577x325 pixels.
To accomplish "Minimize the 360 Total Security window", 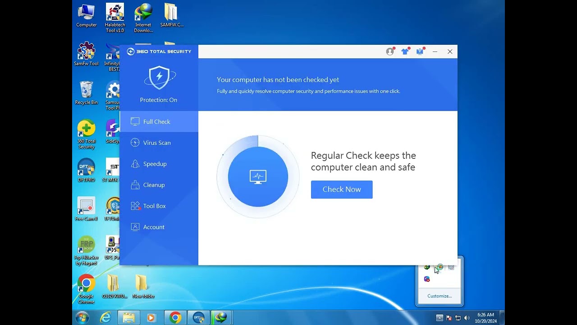I will (435, 51).
